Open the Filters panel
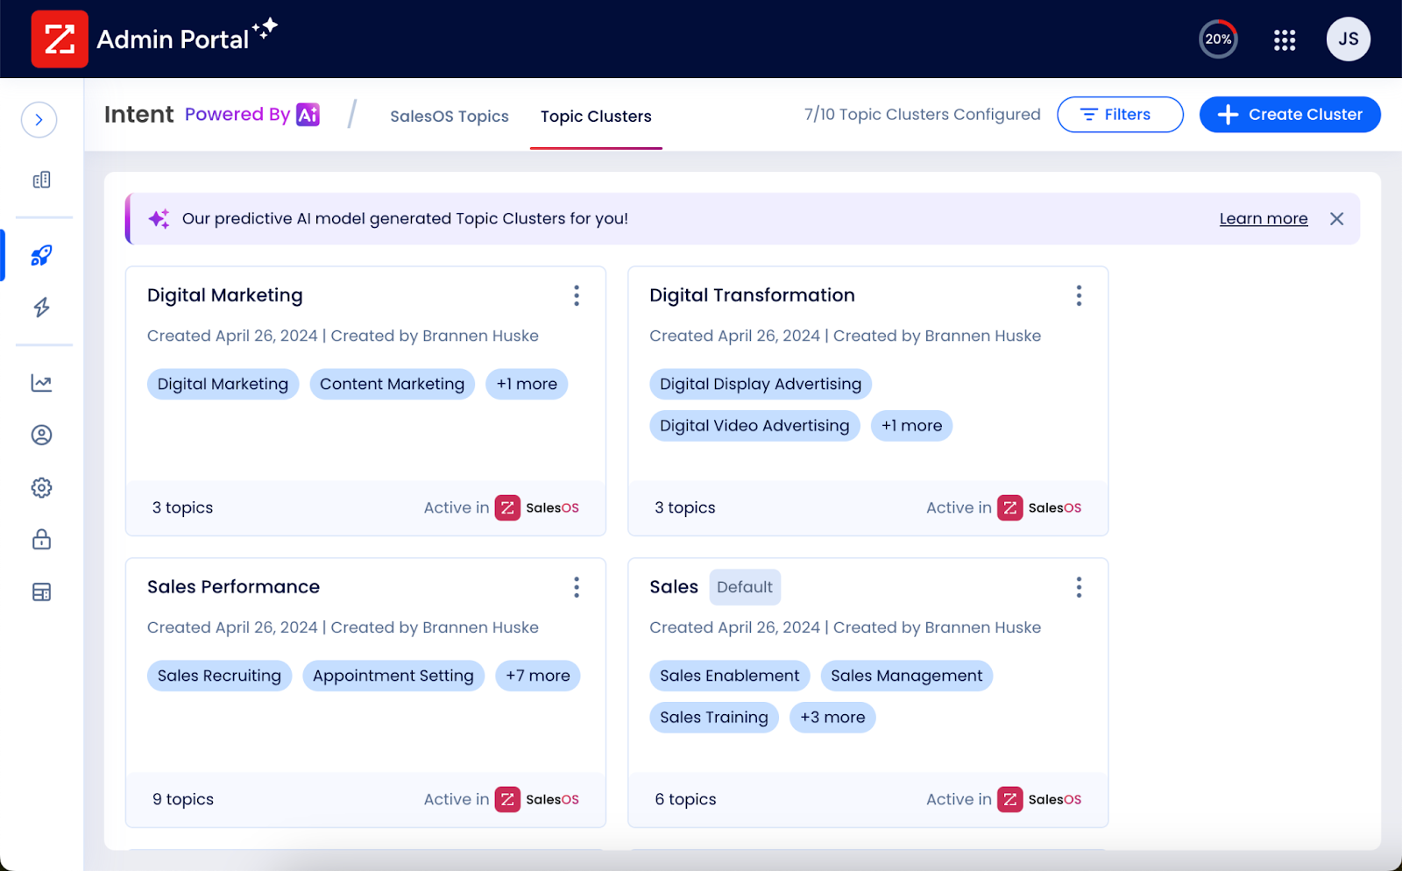 [1120, 114]
